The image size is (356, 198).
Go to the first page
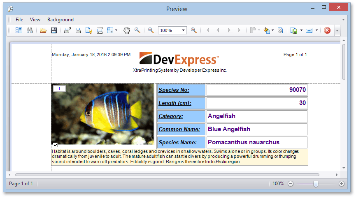click(207, 30)
